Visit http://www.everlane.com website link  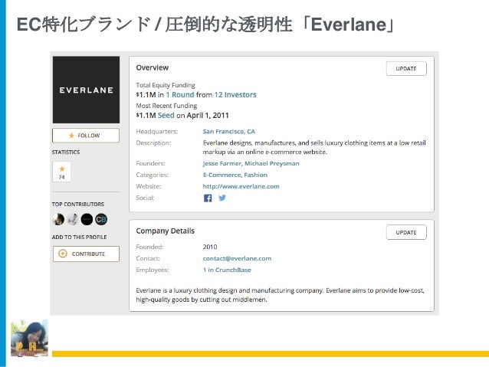click(x=241, y=186)
